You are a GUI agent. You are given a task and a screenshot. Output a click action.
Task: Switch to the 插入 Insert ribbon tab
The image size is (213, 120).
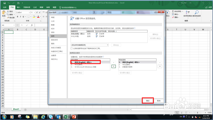pos(19,7)
